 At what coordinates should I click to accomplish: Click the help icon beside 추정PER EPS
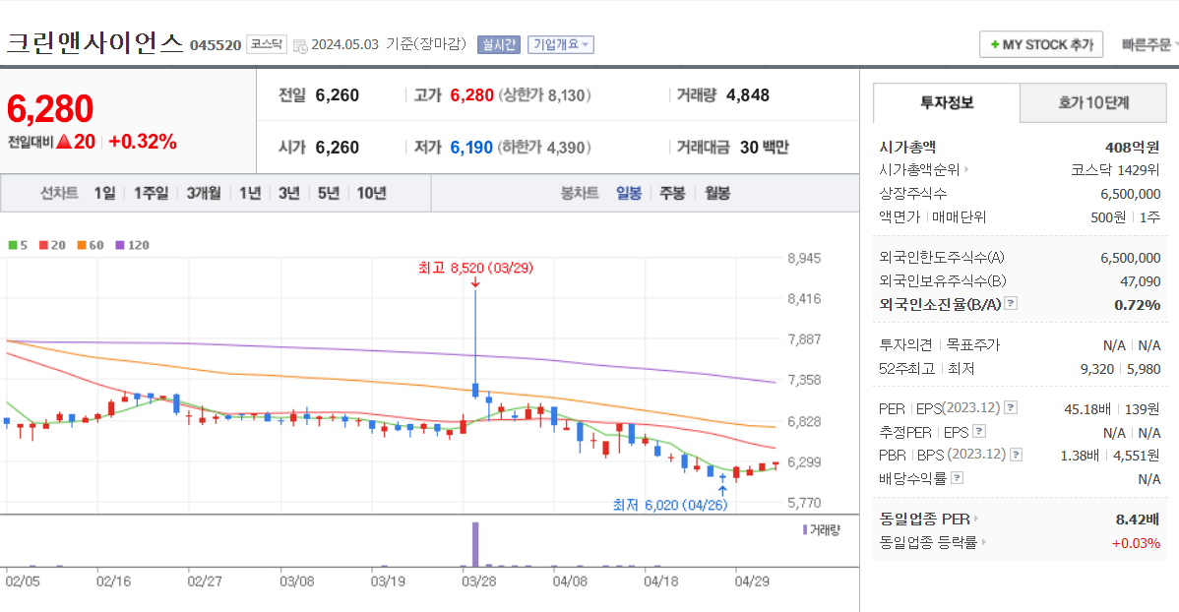click(x=979, y=431)
